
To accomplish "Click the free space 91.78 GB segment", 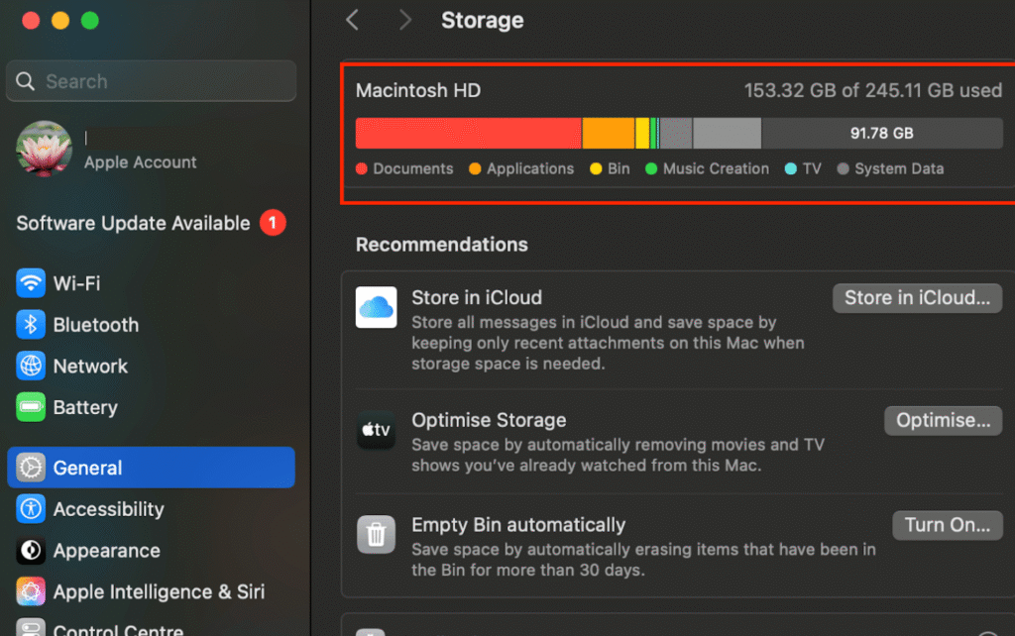I will (x=881, y=133).
